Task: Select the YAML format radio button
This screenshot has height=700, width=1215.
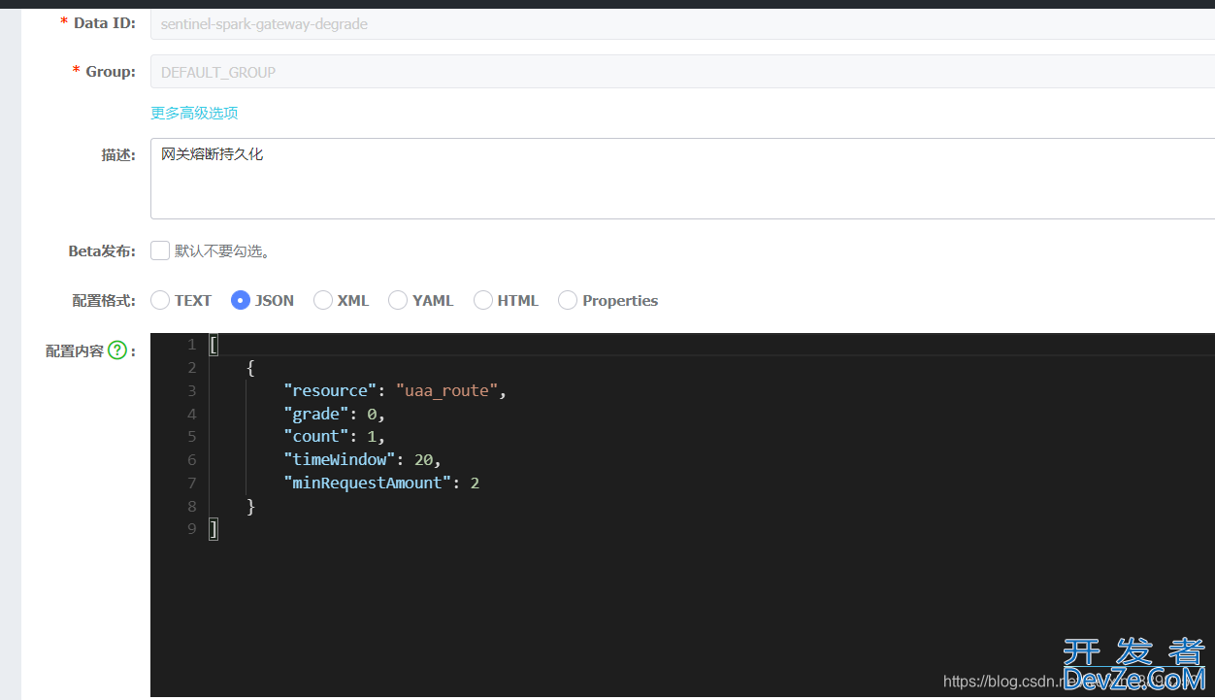Action: click(x=398, y=300)
